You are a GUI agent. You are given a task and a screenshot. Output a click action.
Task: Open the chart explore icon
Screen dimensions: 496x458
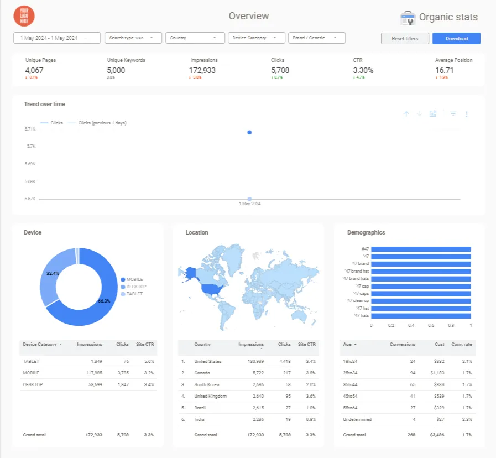433,113
